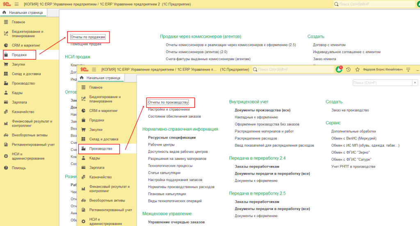Open the hamburger main menu in the front window
Image resolution: width=420 pixels, height=226 pixels.
click(94, 69)
